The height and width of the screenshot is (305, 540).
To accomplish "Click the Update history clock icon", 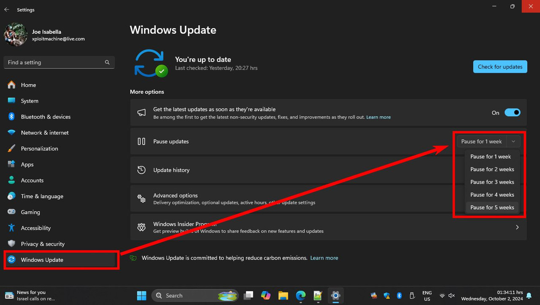I will tap(142, 170).
